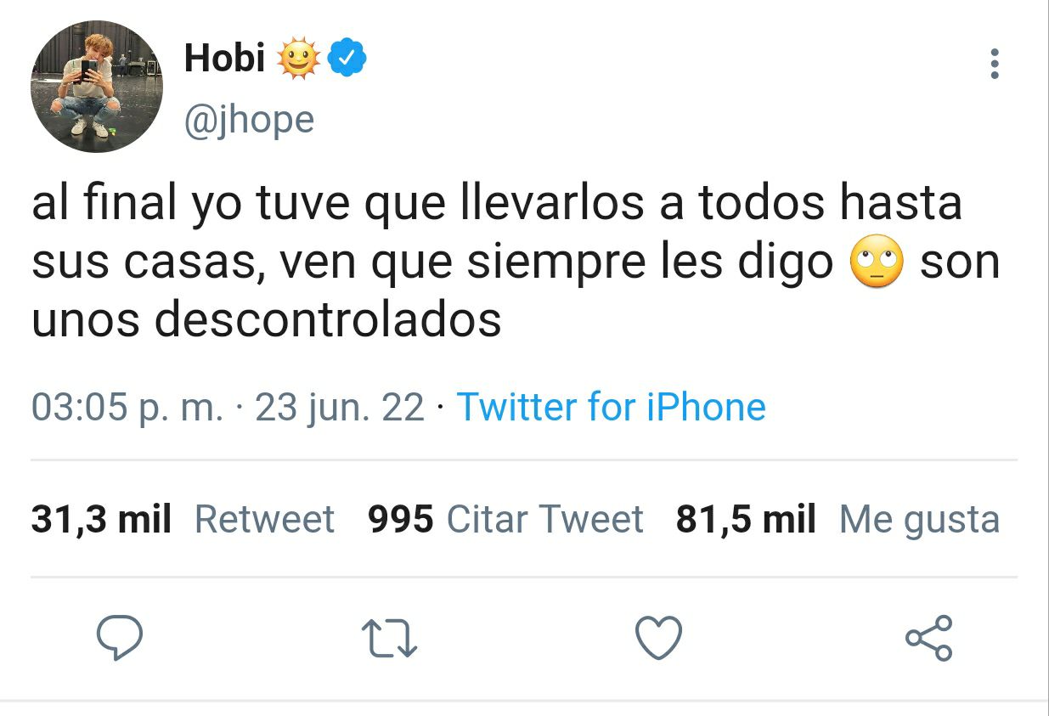Viewport: 1049px width, 716px height.
Task: Open the share icon options
Action: pos(929,638)
